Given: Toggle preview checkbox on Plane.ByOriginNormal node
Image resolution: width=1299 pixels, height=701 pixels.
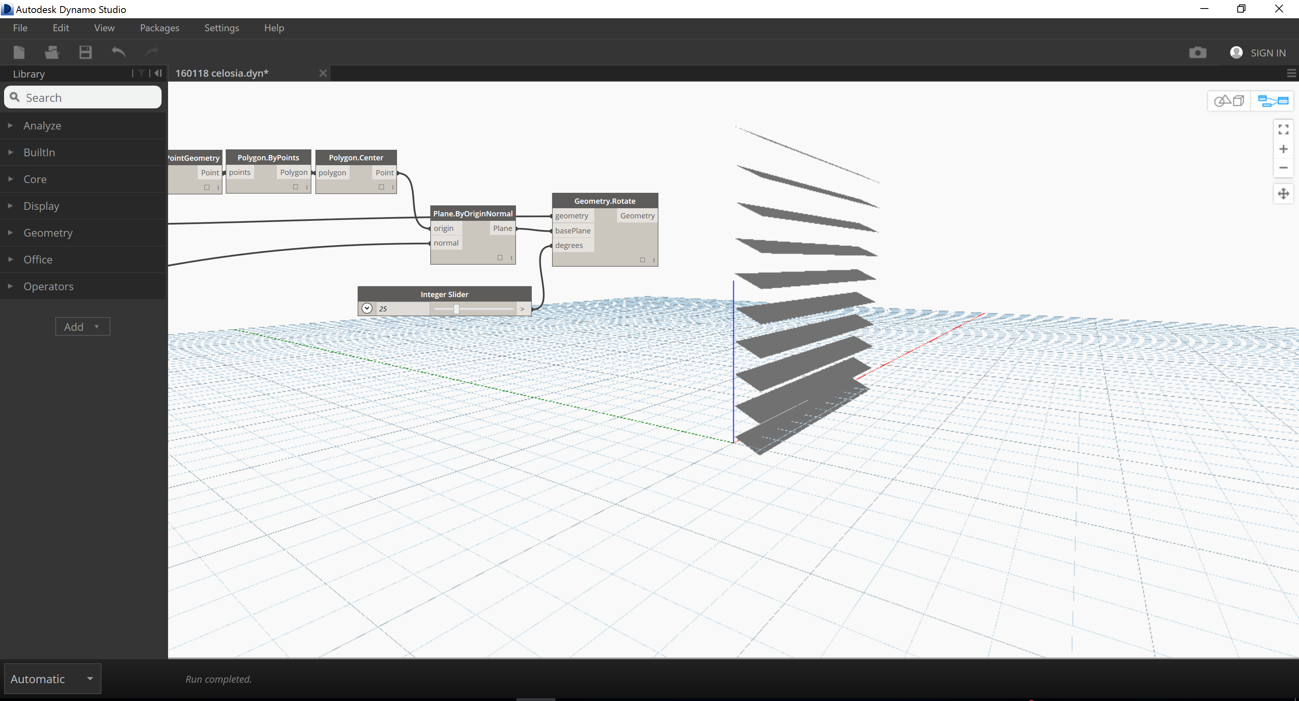Looking at the screenshot, I should 500,257.
